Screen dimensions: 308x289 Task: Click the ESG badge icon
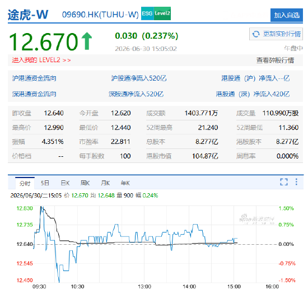[x=147, y=13]
